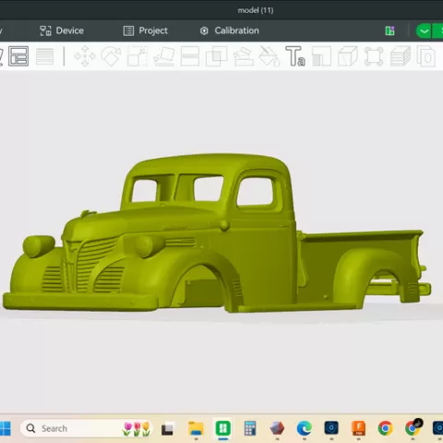Screen dimensions: 443x443
Task: Open the polyhedron app taskbar icon
Action: tap(277, 428)
